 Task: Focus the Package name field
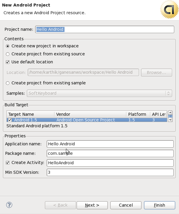[x=110, y=153]
